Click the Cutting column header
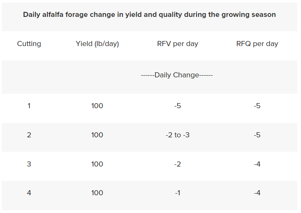 point(29,44)
